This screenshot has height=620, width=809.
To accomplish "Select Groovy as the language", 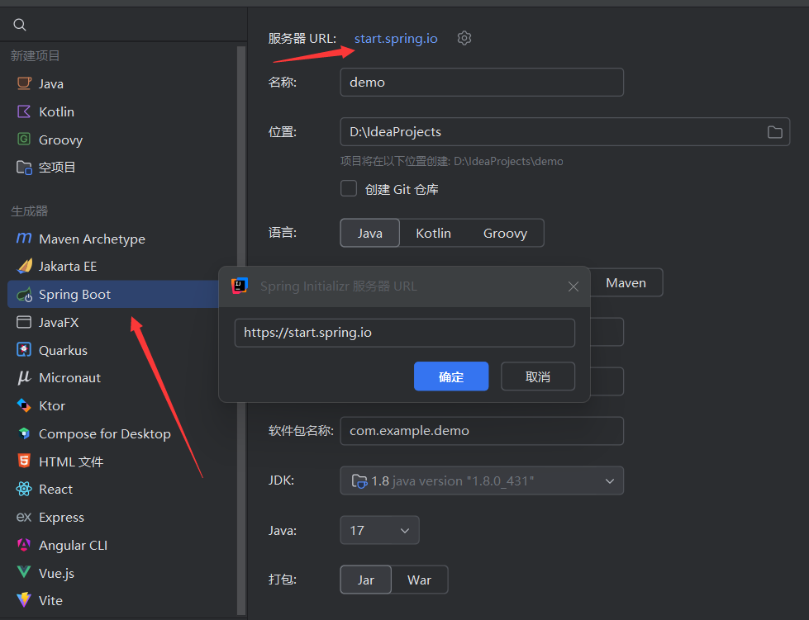I will click(x=505, y=233).
